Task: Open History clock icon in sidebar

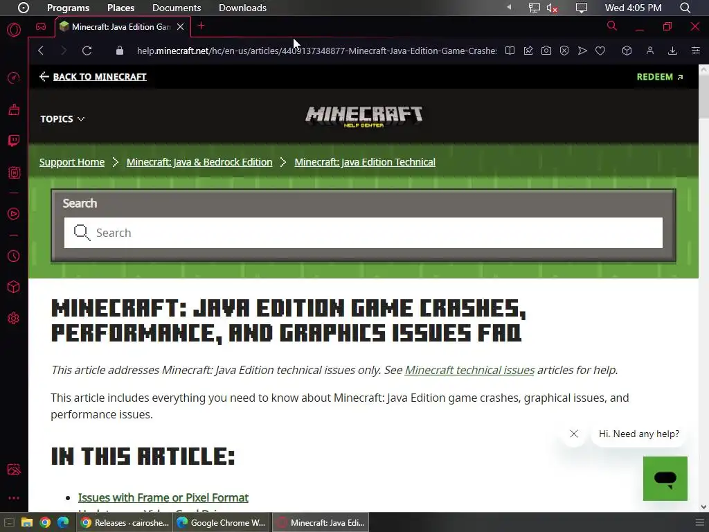Action: 14,256
